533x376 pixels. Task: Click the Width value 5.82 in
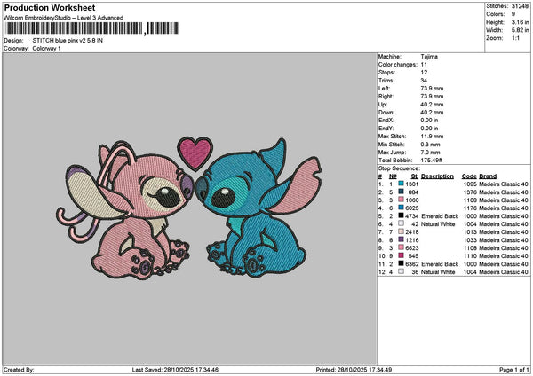point(520,30)
